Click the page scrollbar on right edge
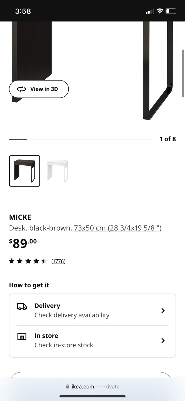 click(x=183, y=74)
